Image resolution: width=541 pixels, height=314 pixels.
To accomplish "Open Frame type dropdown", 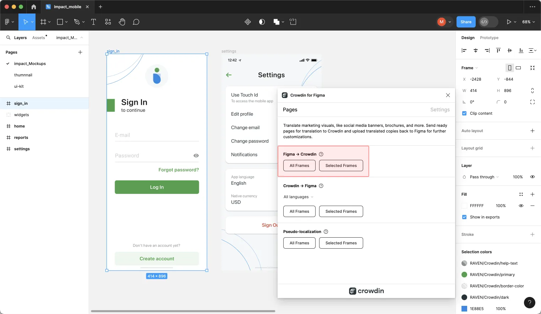I will click(x=470, y=68).
